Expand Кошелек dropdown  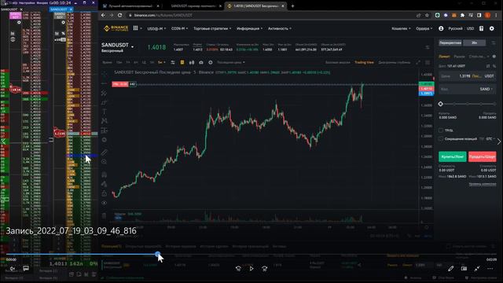pos(401,28)
